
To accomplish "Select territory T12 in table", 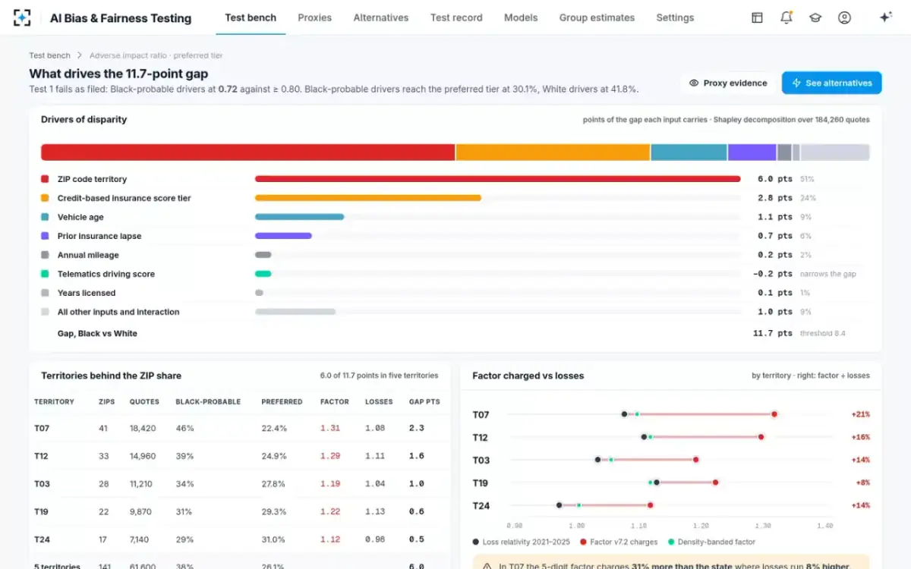I will point(42,456).
